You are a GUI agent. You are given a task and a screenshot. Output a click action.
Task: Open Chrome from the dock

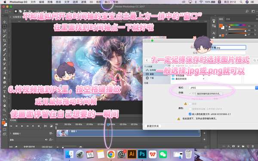111,155
